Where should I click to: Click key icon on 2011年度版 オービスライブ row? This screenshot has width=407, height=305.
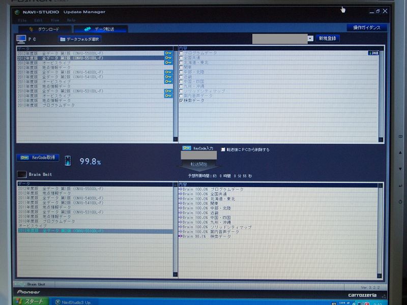pos(168,81)
